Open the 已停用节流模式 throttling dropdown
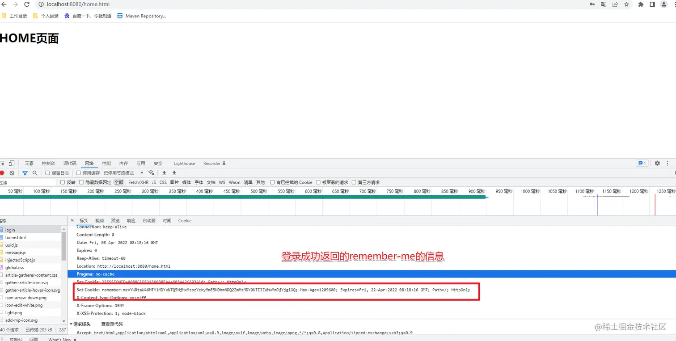This screenshot has width=676, height=341. coord(124,173)
